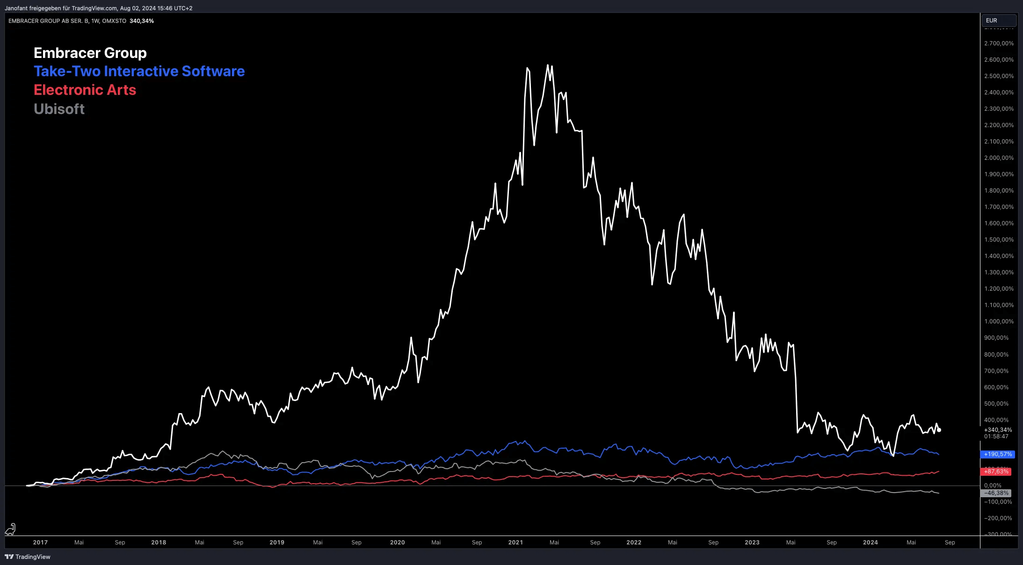1023x565 pixels.
Task: Click the 2022 label on time axis
Action: coord(634,543)
